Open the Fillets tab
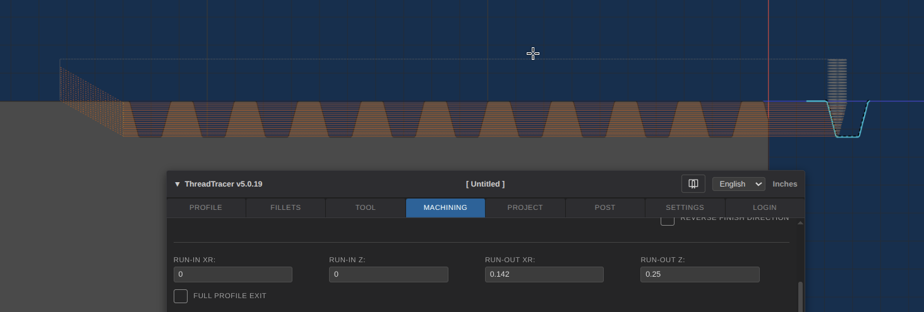This screenshot has height=312, width=924. [285, 207]
